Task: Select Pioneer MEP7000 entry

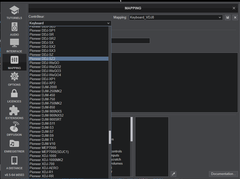Action: [68, 148]
